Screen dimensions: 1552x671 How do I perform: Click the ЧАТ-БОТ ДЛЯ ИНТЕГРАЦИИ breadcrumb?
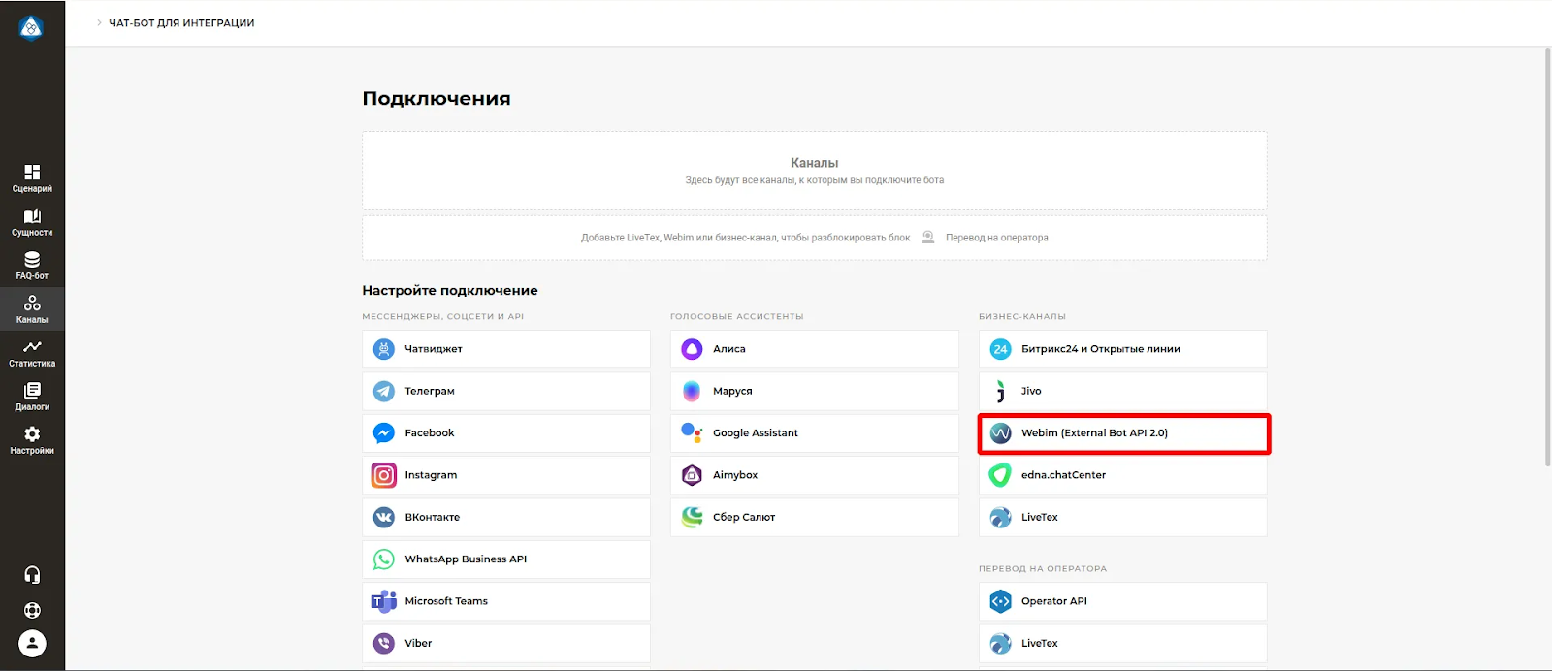pyautogui.click(x=181, y=22)
